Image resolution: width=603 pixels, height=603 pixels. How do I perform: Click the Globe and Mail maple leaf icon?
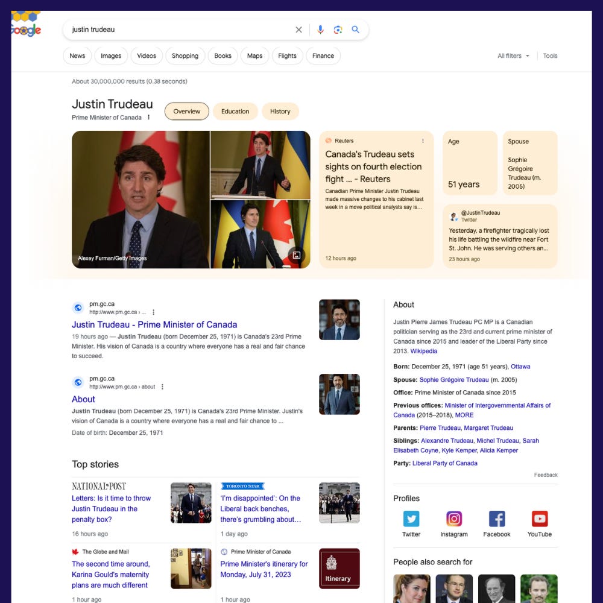[x=75, y=552]
